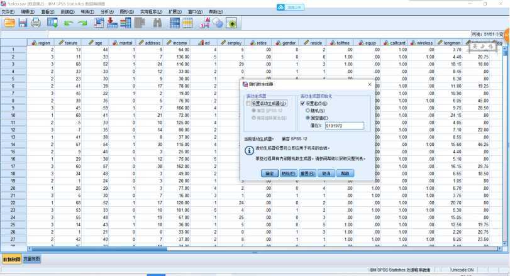Select the marital column header
The height and width of the screenshot is (276, 510).
[x=122, y=43]
